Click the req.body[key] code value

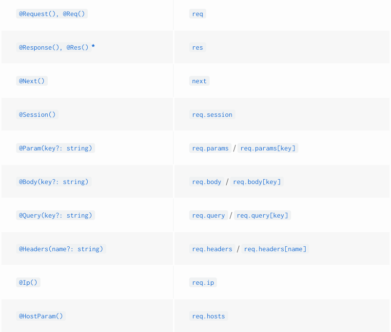pyautogui.click(x=257, y=182)
